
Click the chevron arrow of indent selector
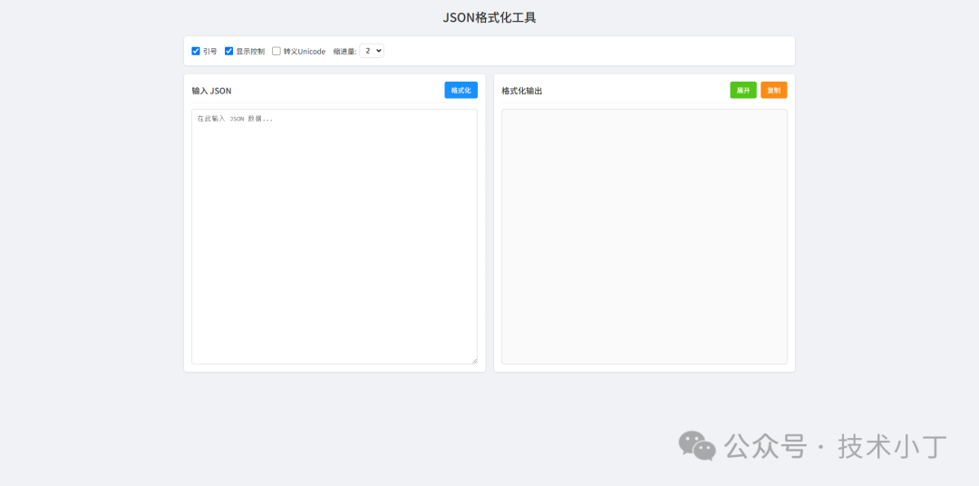[x=378, y=51]
